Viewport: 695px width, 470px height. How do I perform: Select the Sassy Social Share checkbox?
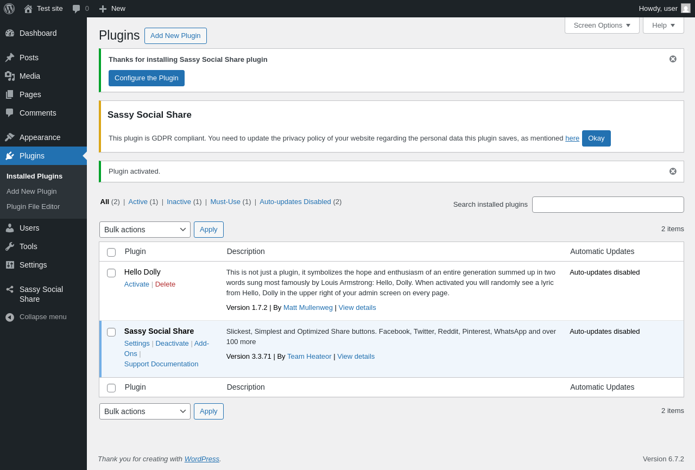[x=111, y=332]
